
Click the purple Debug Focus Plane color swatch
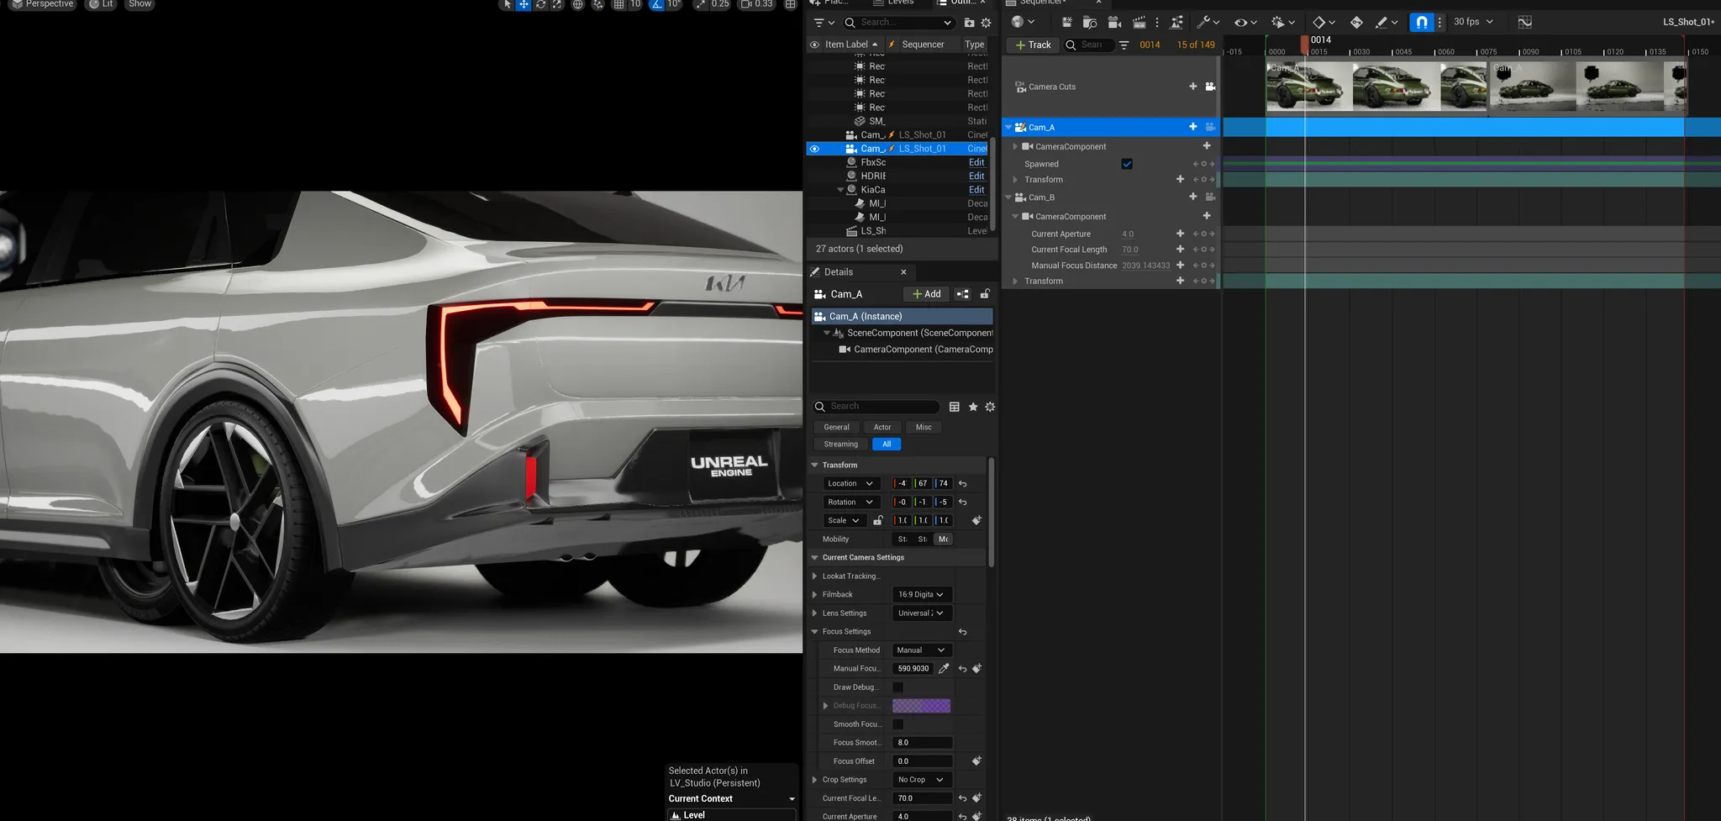pyautogui.click(x=921, y=706)
